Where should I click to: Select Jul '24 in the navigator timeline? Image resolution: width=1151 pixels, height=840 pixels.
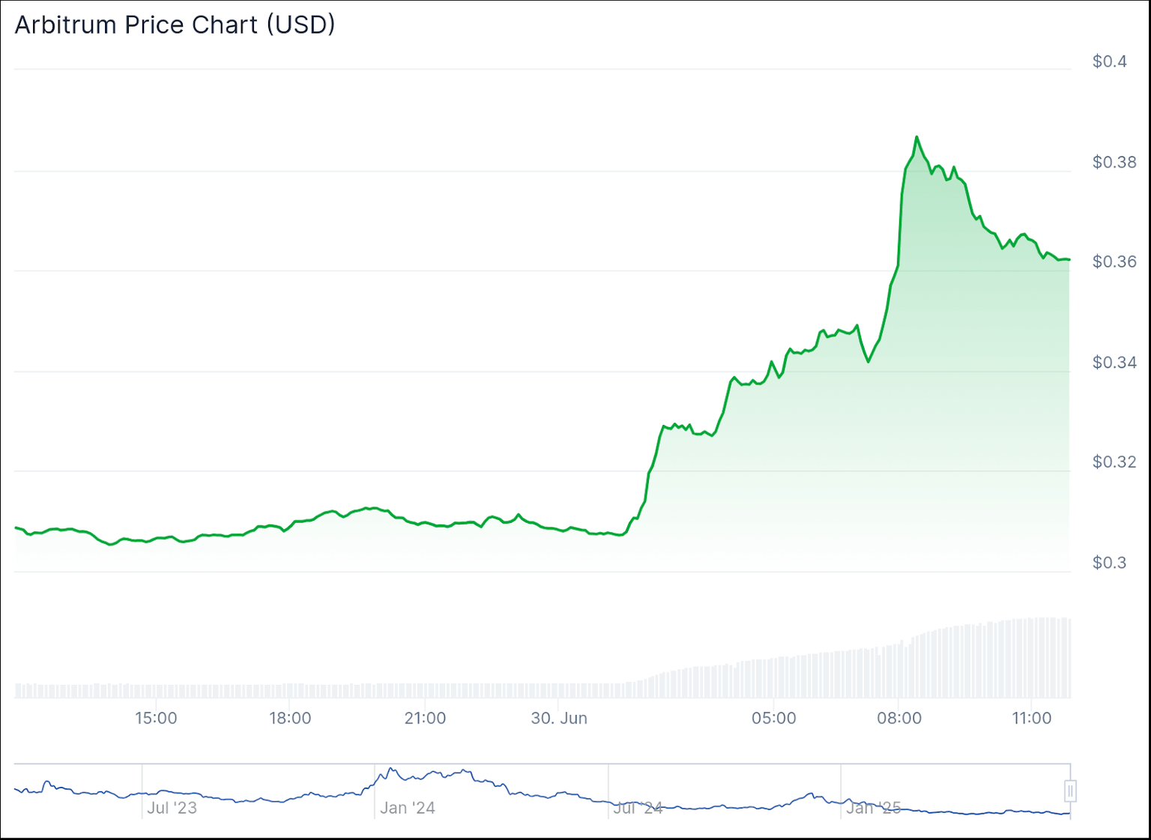click(x=638, y=808)
